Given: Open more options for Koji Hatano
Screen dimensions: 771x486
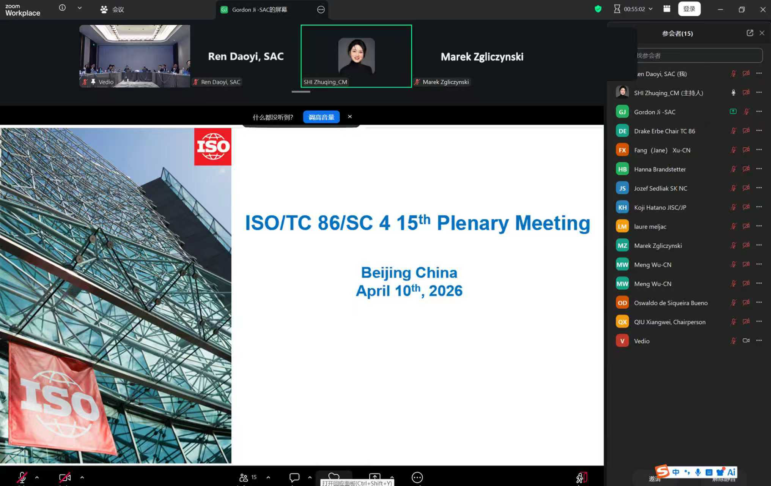Looking at the screenshot, I should (x=759, y=207).
